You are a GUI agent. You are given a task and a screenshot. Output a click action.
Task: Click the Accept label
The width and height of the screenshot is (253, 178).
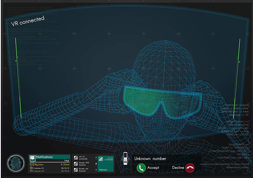click(153, 168)
